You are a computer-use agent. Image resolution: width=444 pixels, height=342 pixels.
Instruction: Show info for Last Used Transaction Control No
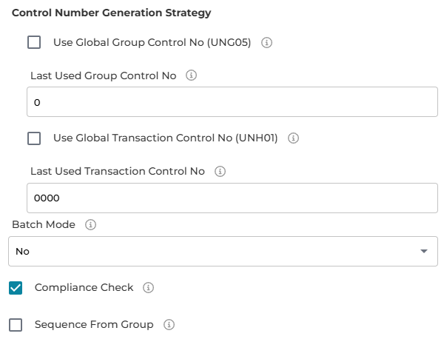220,171
